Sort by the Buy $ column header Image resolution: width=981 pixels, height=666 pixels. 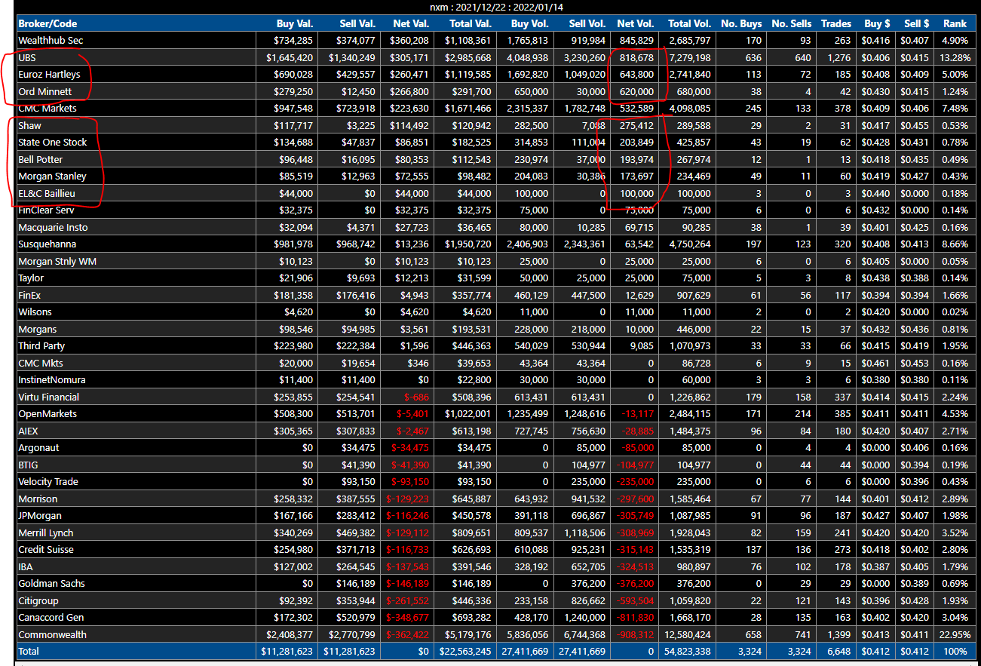tap(877, 23)
